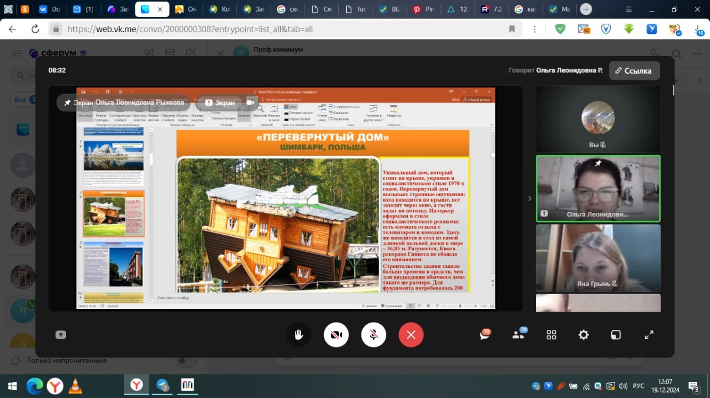Open the blue Y extension icon
Viewport: 710px width, 398px height.
click(651, 29)
